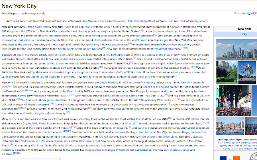Screen dimensions: 257x160
Task: Follow the urban landmass link
Action: point(143,36)
